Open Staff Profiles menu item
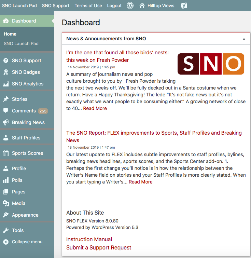Screen dimensions: 251x258 click(x=26, y=138)
